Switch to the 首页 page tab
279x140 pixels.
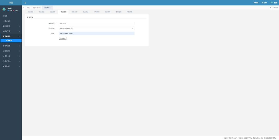pos(28,8)
